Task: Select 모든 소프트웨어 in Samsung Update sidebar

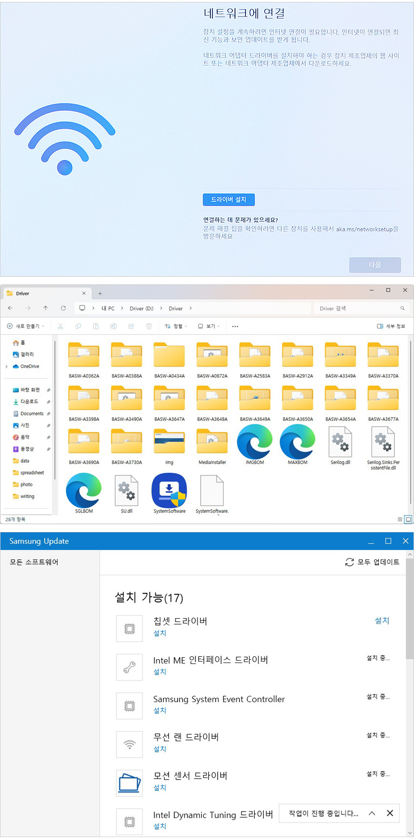Action: point(34,562)
